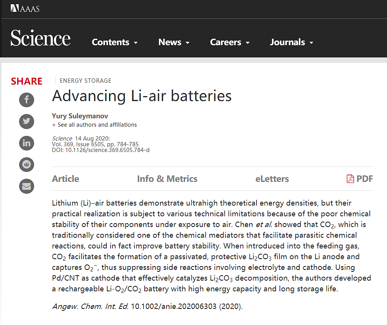387x325 pixels.
Task: Expand the Contents dropdown menu
Action: point(114,42)
